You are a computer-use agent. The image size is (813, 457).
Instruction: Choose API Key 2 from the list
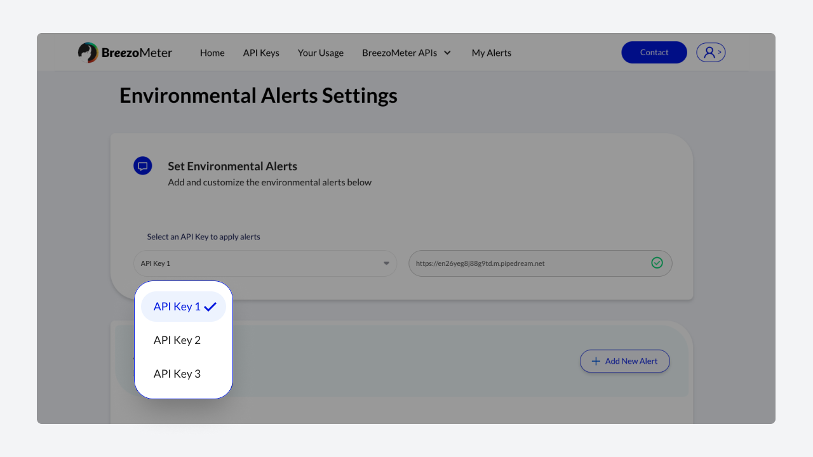pos(177,340)
